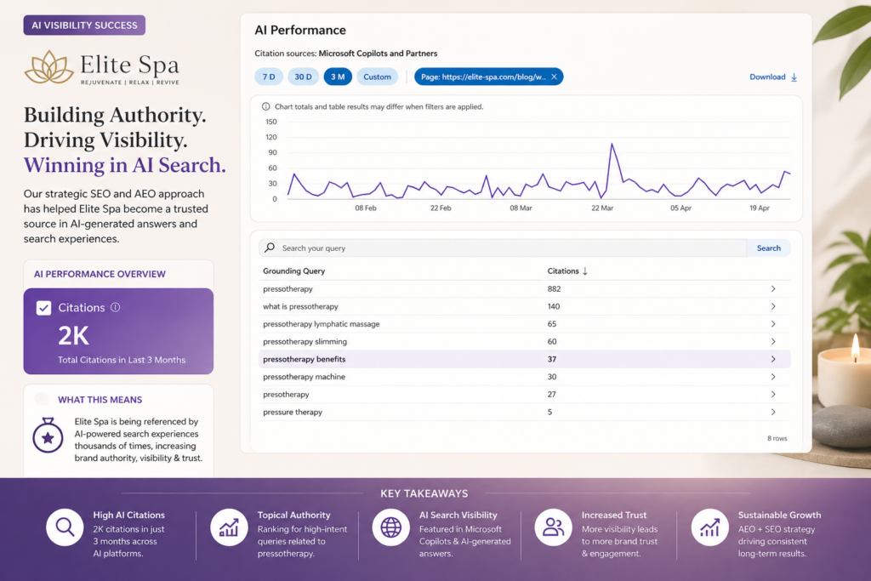This screenshot has height=581, width=871.
Task: Click the pressotherapy slimming query text
Action: tap(305, 342)
